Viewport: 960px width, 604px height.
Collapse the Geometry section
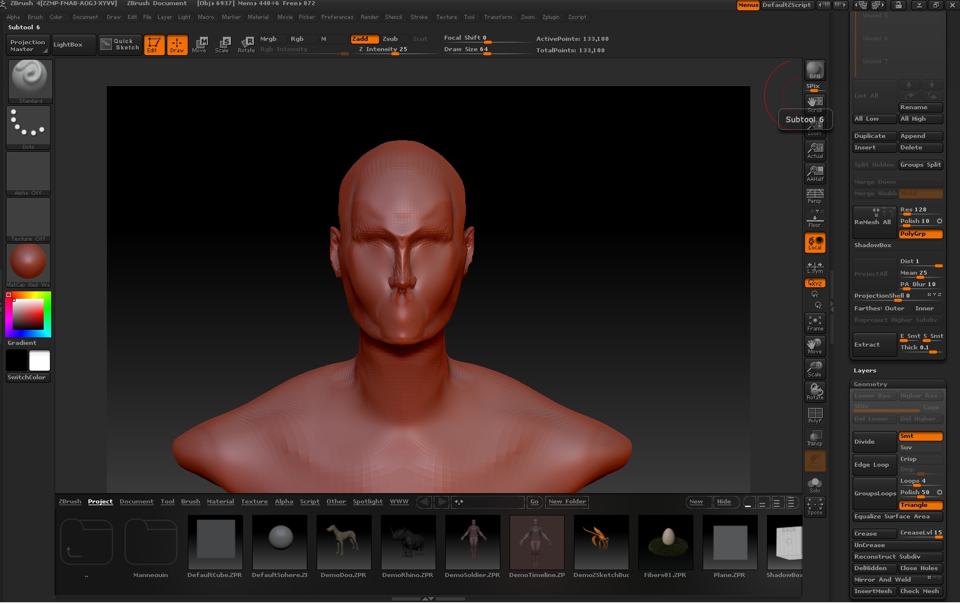coord(870,384)
